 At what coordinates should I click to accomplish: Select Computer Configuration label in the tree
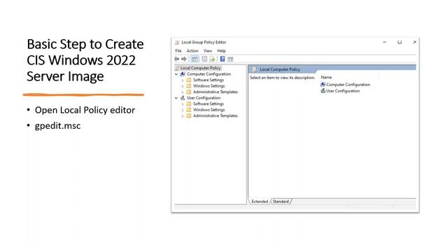pos(209,74)
